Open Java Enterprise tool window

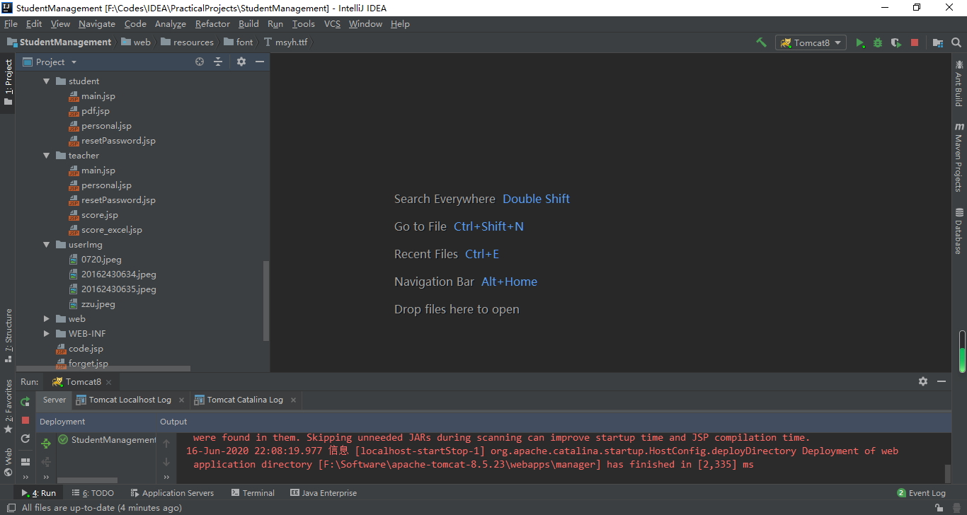coord(324,493)
